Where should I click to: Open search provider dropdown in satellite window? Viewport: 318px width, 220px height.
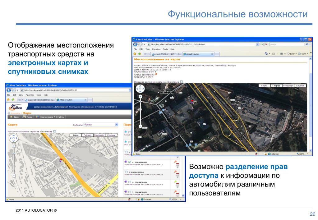coord(310,44)
